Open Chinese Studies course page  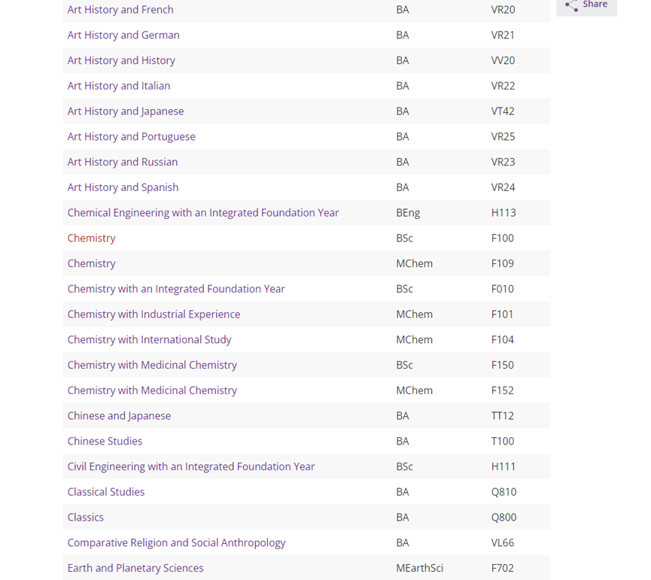105,441
